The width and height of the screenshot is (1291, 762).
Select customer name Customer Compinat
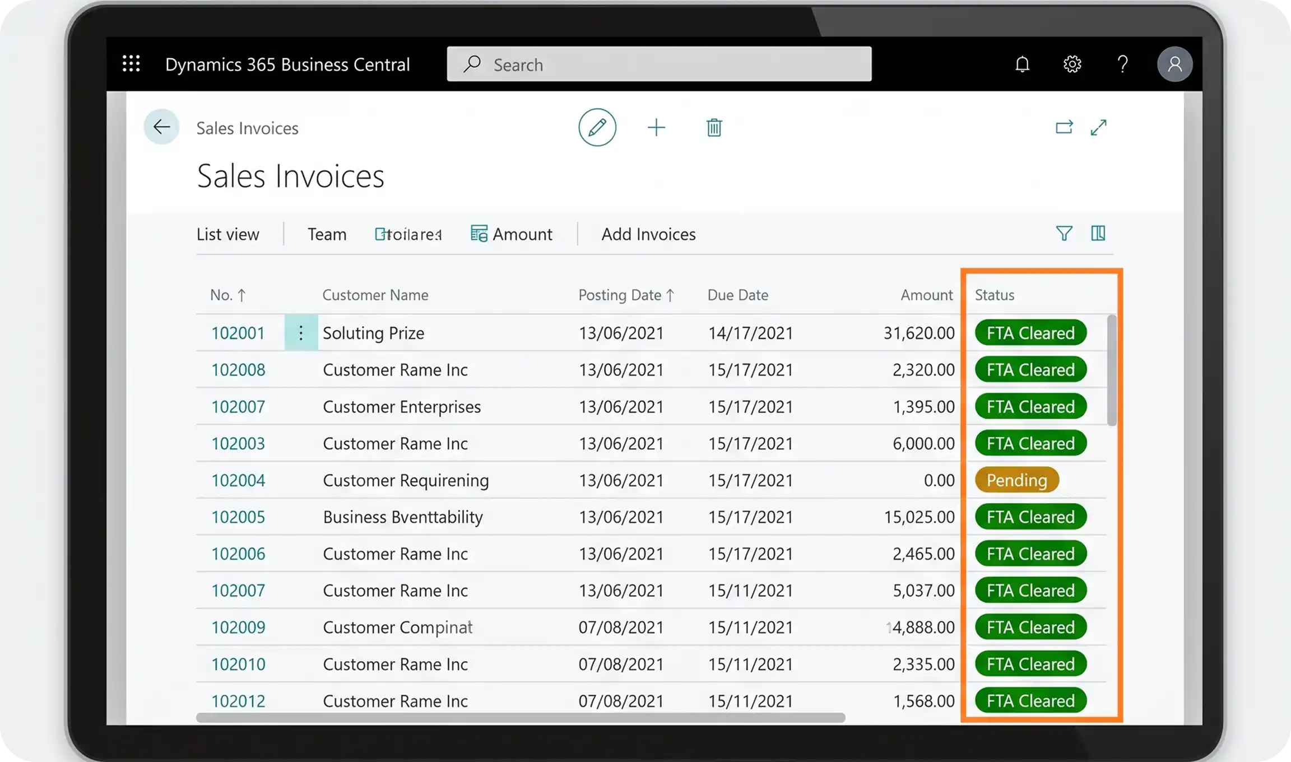pos(397,628)
